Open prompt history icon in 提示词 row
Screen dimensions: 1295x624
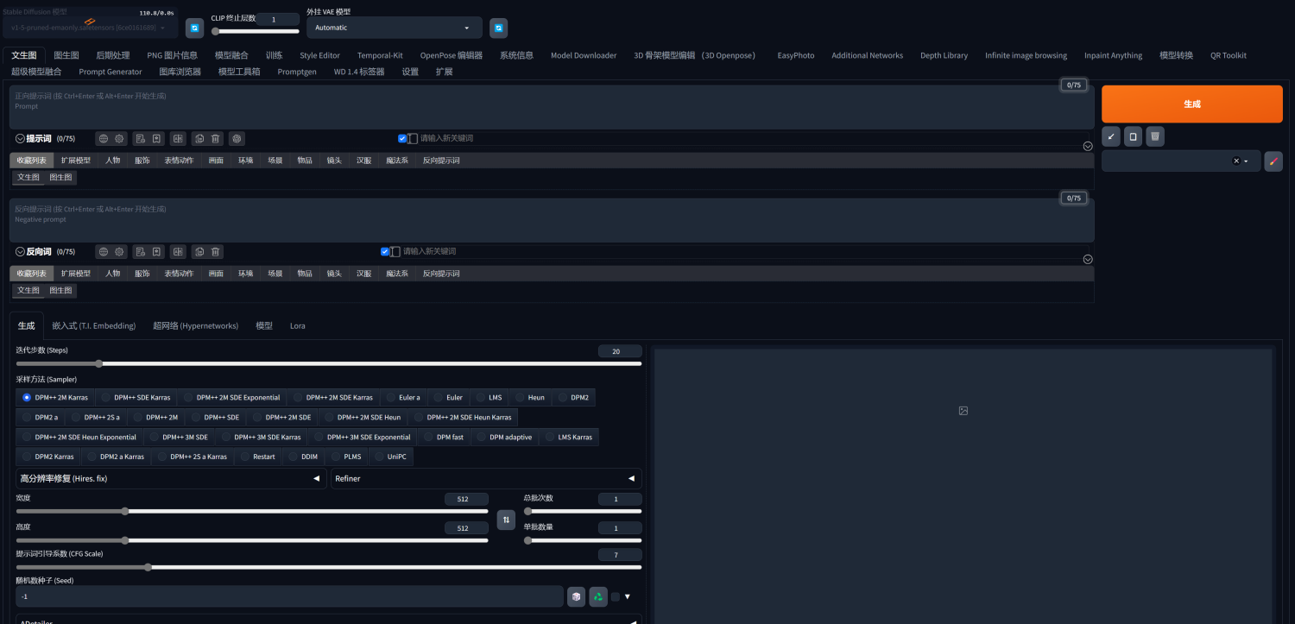[x=139, y=138]
